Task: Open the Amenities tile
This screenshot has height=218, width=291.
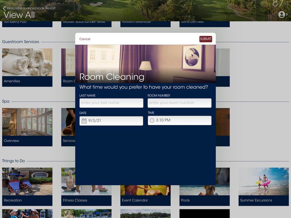Action: [27, 67]
